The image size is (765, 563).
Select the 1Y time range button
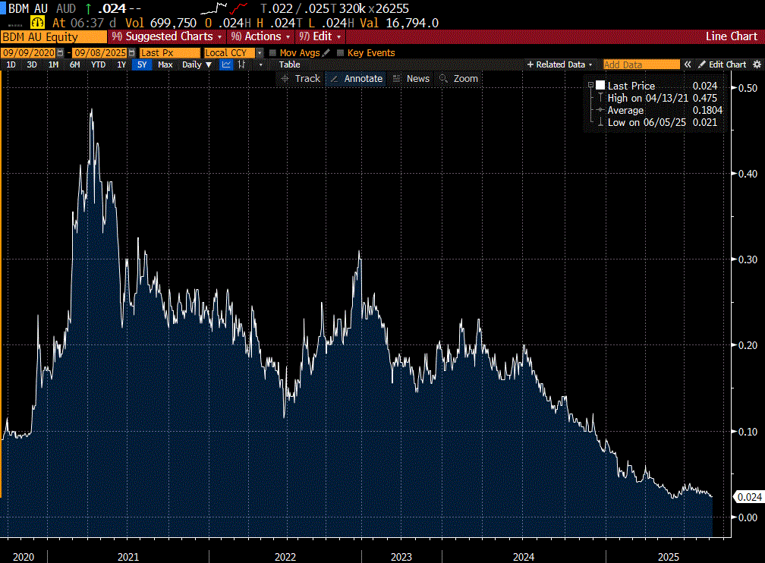tap(121, 64)
